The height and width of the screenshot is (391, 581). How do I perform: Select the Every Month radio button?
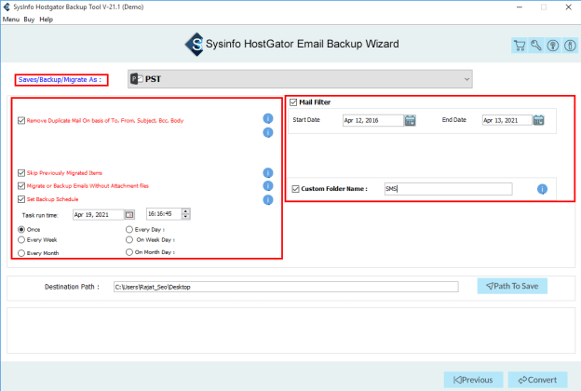tap(21, 253)
